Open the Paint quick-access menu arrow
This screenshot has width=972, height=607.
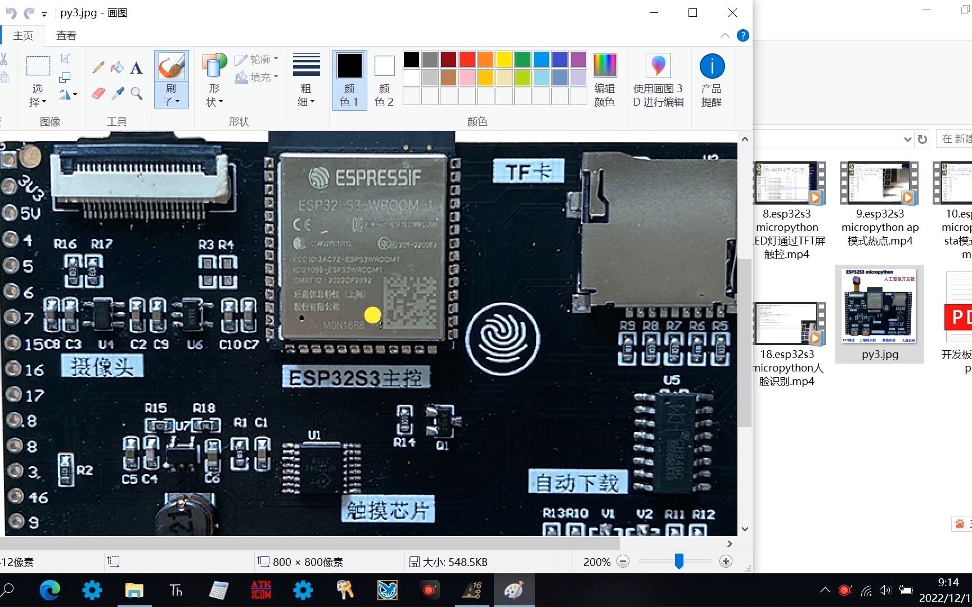[43, 12]
